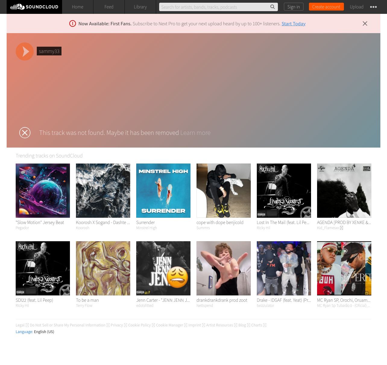Image resolution: width=387 pixels, height=365 pixels.
Task: Open artist Pegador
Action: (22, 228)
